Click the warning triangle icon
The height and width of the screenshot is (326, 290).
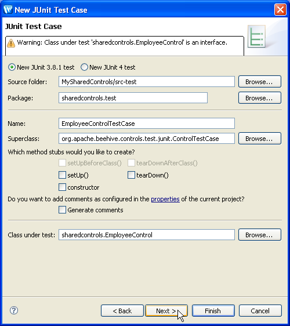11,44
